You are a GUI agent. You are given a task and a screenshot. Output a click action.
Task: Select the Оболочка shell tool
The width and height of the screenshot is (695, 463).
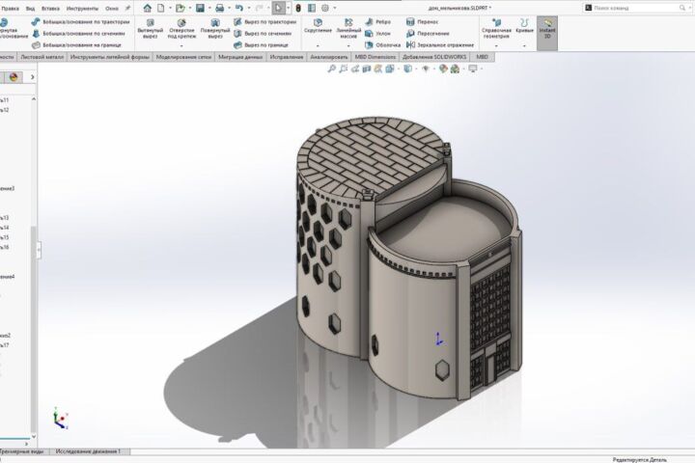[383, 44]
